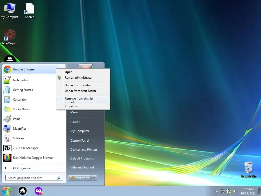This screenshot has width=261, height=196.
Task: Show hidden system tray icons
Action: tap(217, 191)
